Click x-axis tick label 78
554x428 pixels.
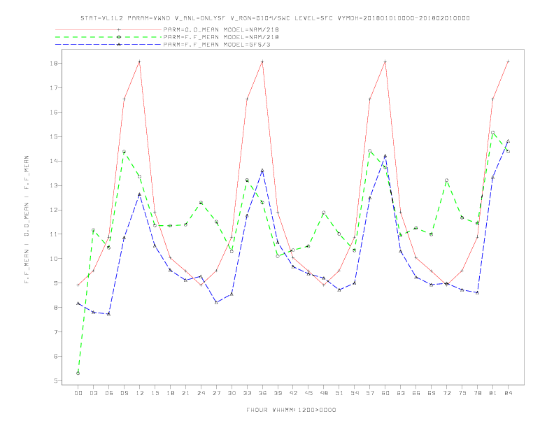pyautogui.click(x=477, y=393)
